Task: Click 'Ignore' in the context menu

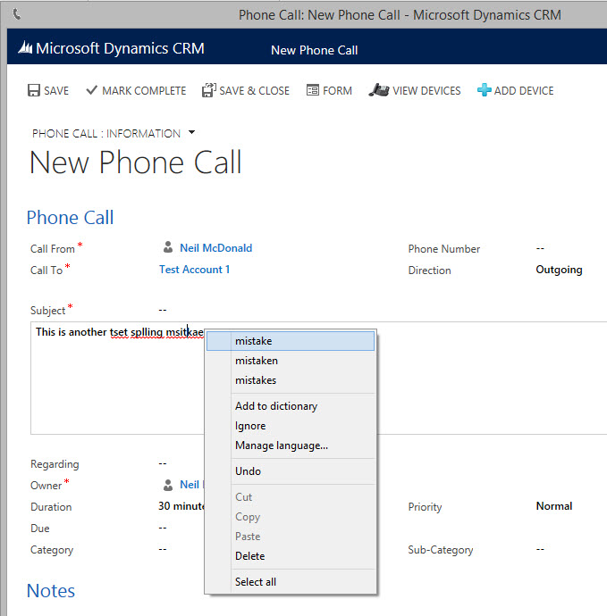Action: [x=250, y=426]
